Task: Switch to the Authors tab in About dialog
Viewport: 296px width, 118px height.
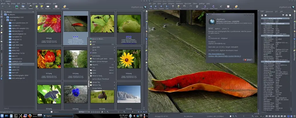Action: click(x=217, y=29)
